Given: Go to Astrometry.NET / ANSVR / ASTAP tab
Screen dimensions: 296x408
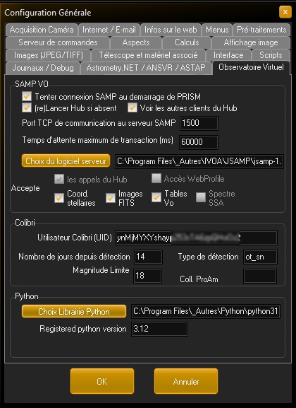Looking at the screenshot, I should tap(146, 68).
